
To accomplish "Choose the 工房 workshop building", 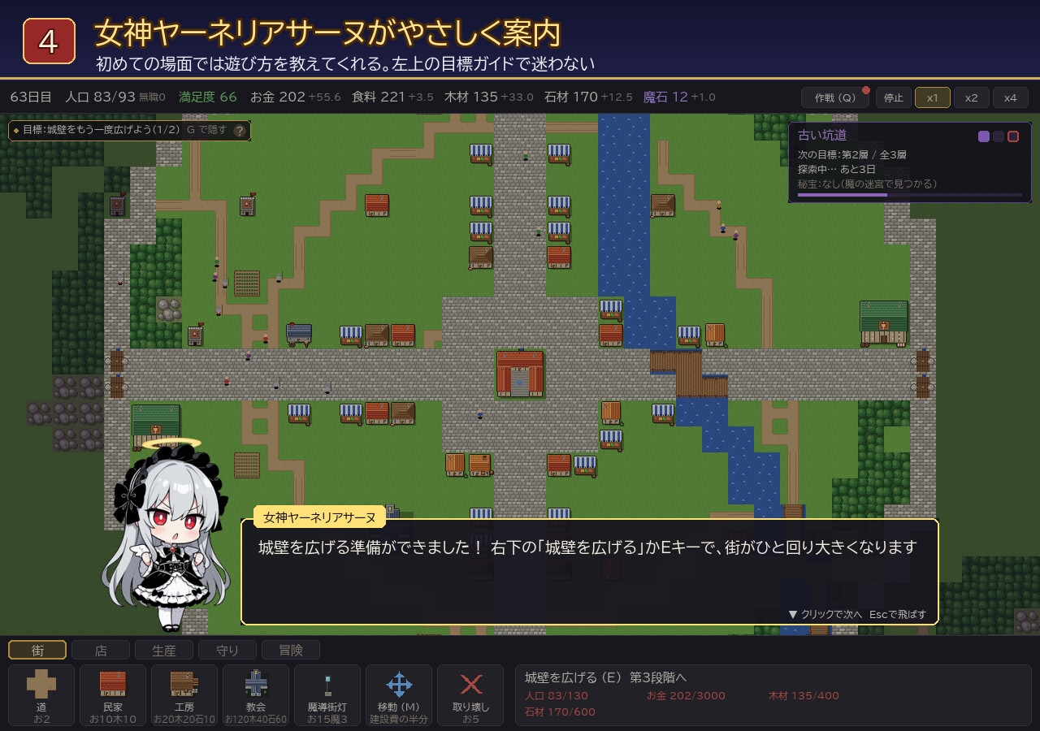I will [x=184, y=695].
